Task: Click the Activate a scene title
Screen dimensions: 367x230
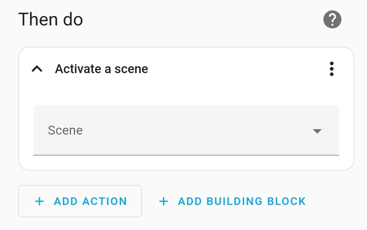Action: click(101, 69)
